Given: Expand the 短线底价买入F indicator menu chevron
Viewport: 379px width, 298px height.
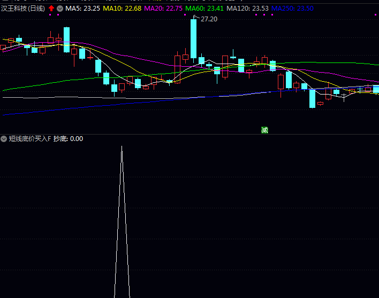Looking at the screenshot, I should 4,139.
